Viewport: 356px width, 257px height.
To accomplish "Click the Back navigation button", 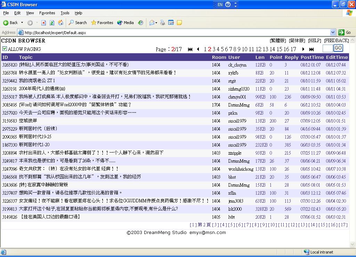I will [10, 23].
